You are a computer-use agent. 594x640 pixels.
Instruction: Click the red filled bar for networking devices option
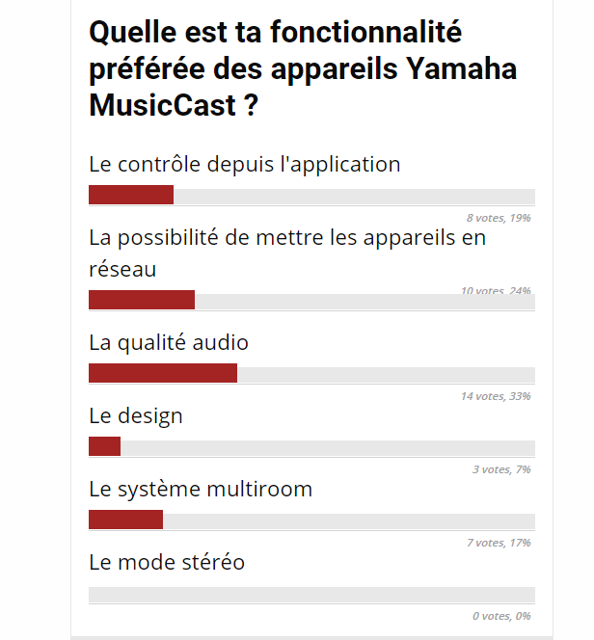[142, 301]
